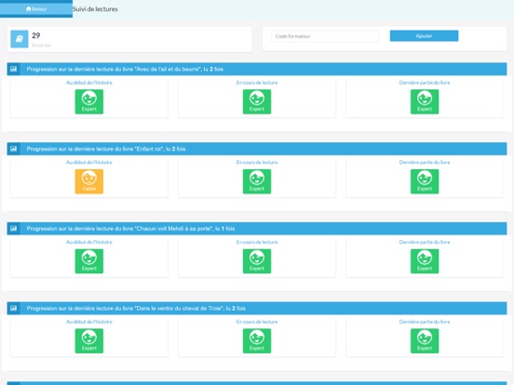Image resolution: width=514 pixels, height=385 pixels.
Task: Click 'Au début de l'histoire' label for 'Chacun voit Mehdi'
Action: click(x=89, y=242)
